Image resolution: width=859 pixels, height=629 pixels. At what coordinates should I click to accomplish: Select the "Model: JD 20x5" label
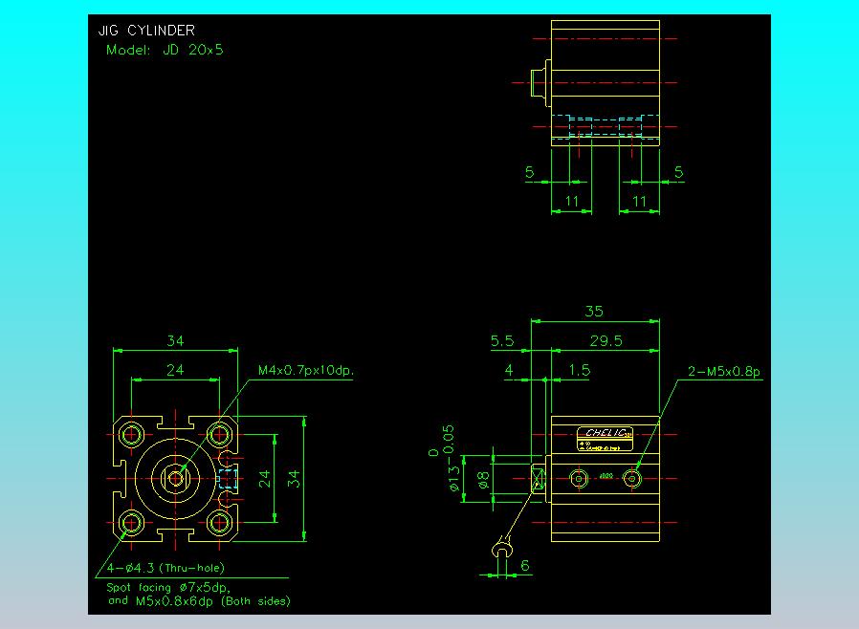[x=165, y=50]
